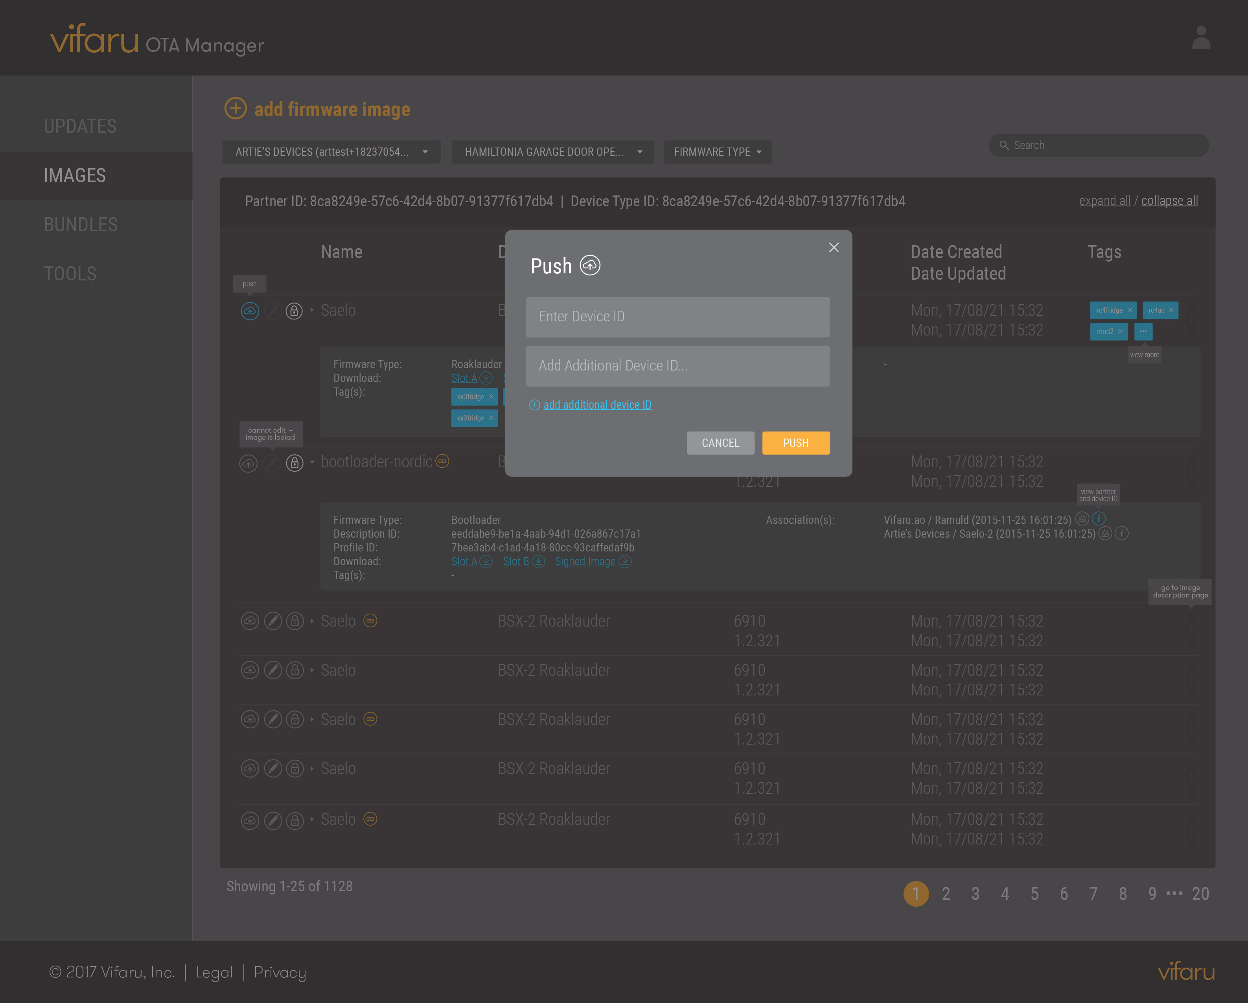Click the Enter Device ID field
The image size is (1248, 1003).
point(677,317)
